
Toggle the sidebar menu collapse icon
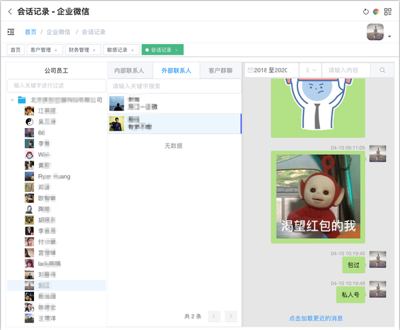11,31
